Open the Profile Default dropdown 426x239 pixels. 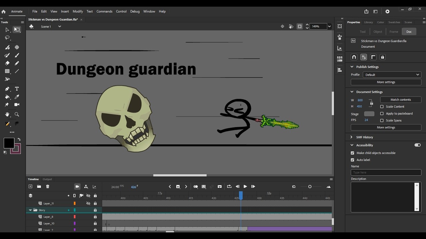(392, 75)
